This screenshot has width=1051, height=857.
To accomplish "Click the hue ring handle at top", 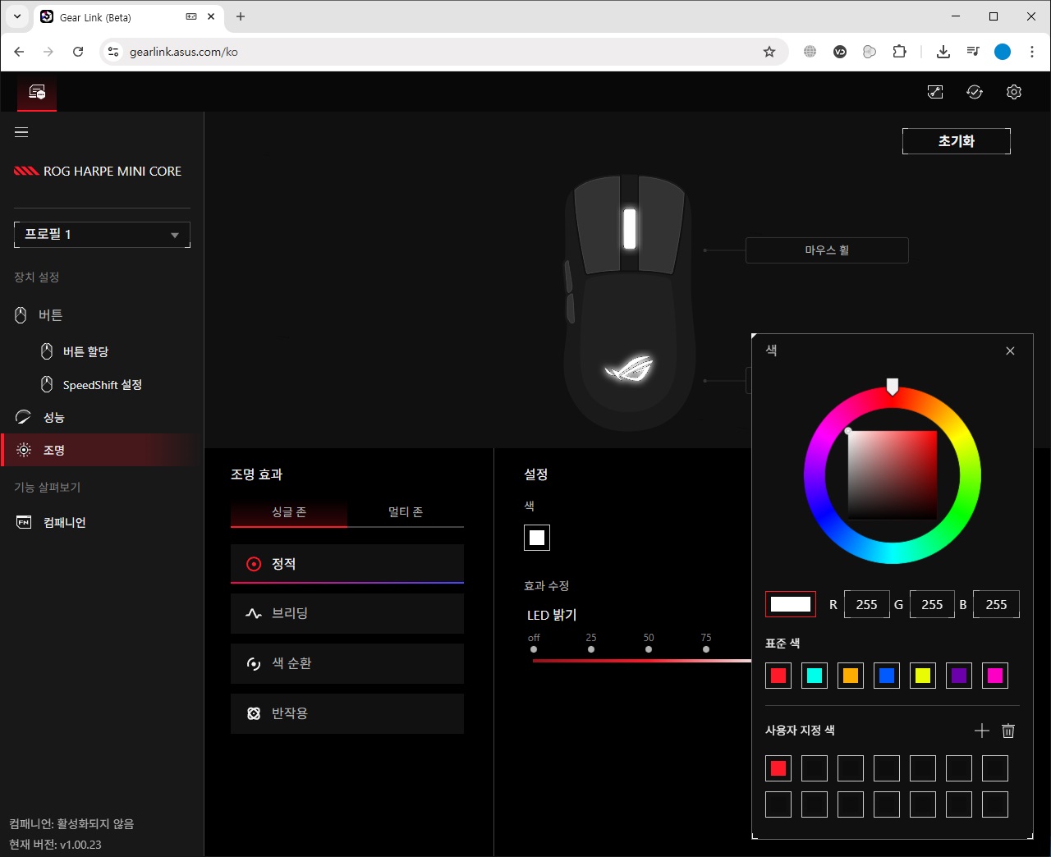I will tap(893, 387).
